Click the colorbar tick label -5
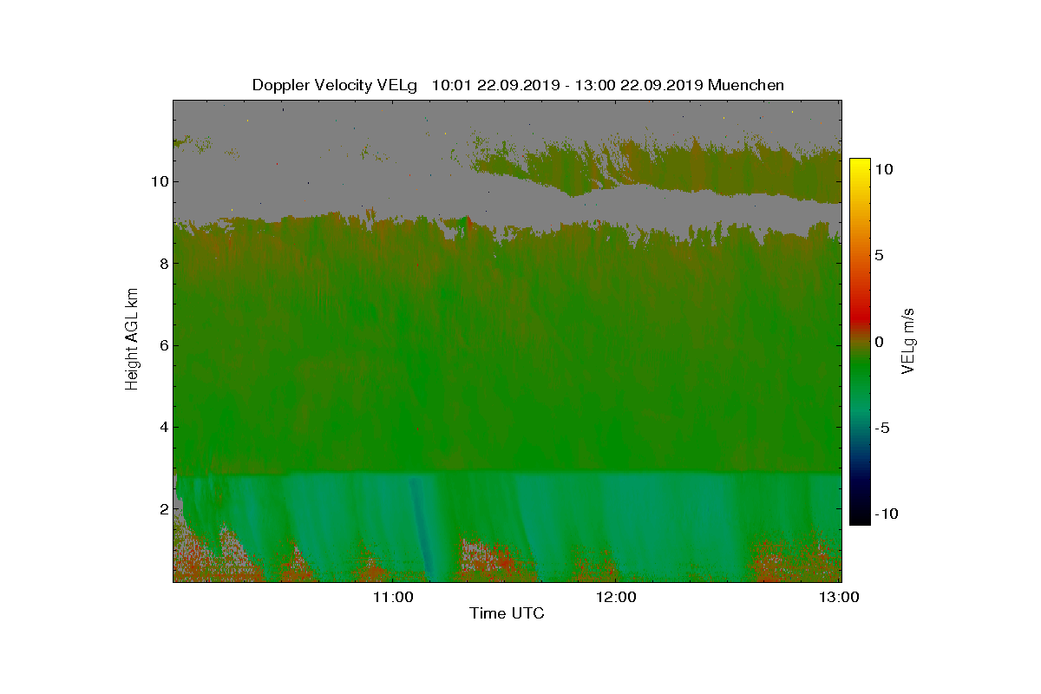 pos(881,428)
